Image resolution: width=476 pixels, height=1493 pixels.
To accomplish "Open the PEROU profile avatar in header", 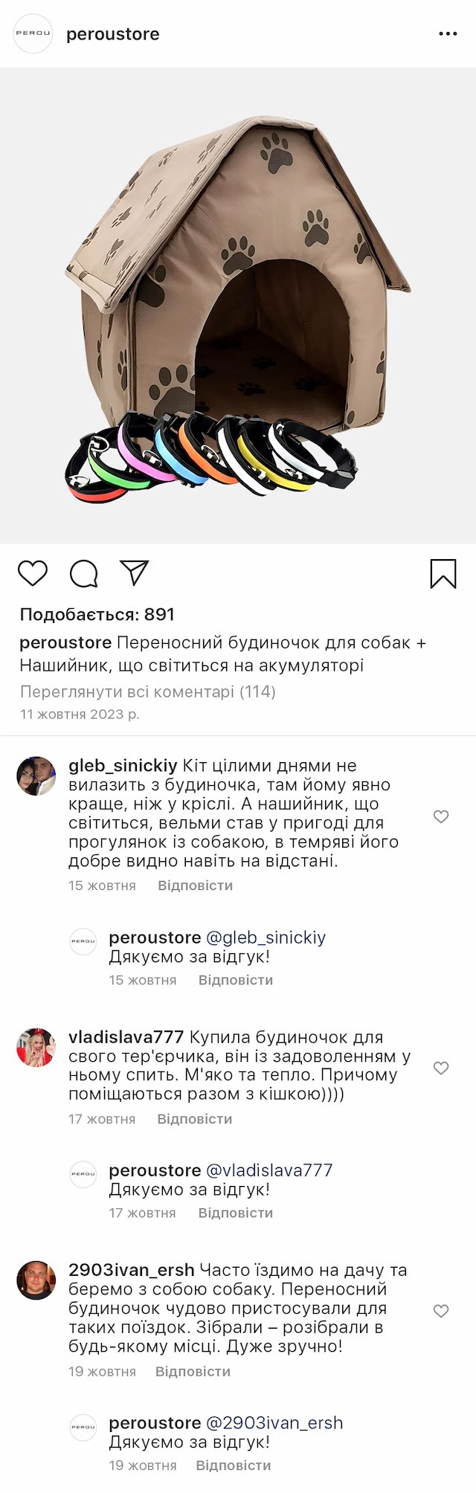I will click(33, 34).
